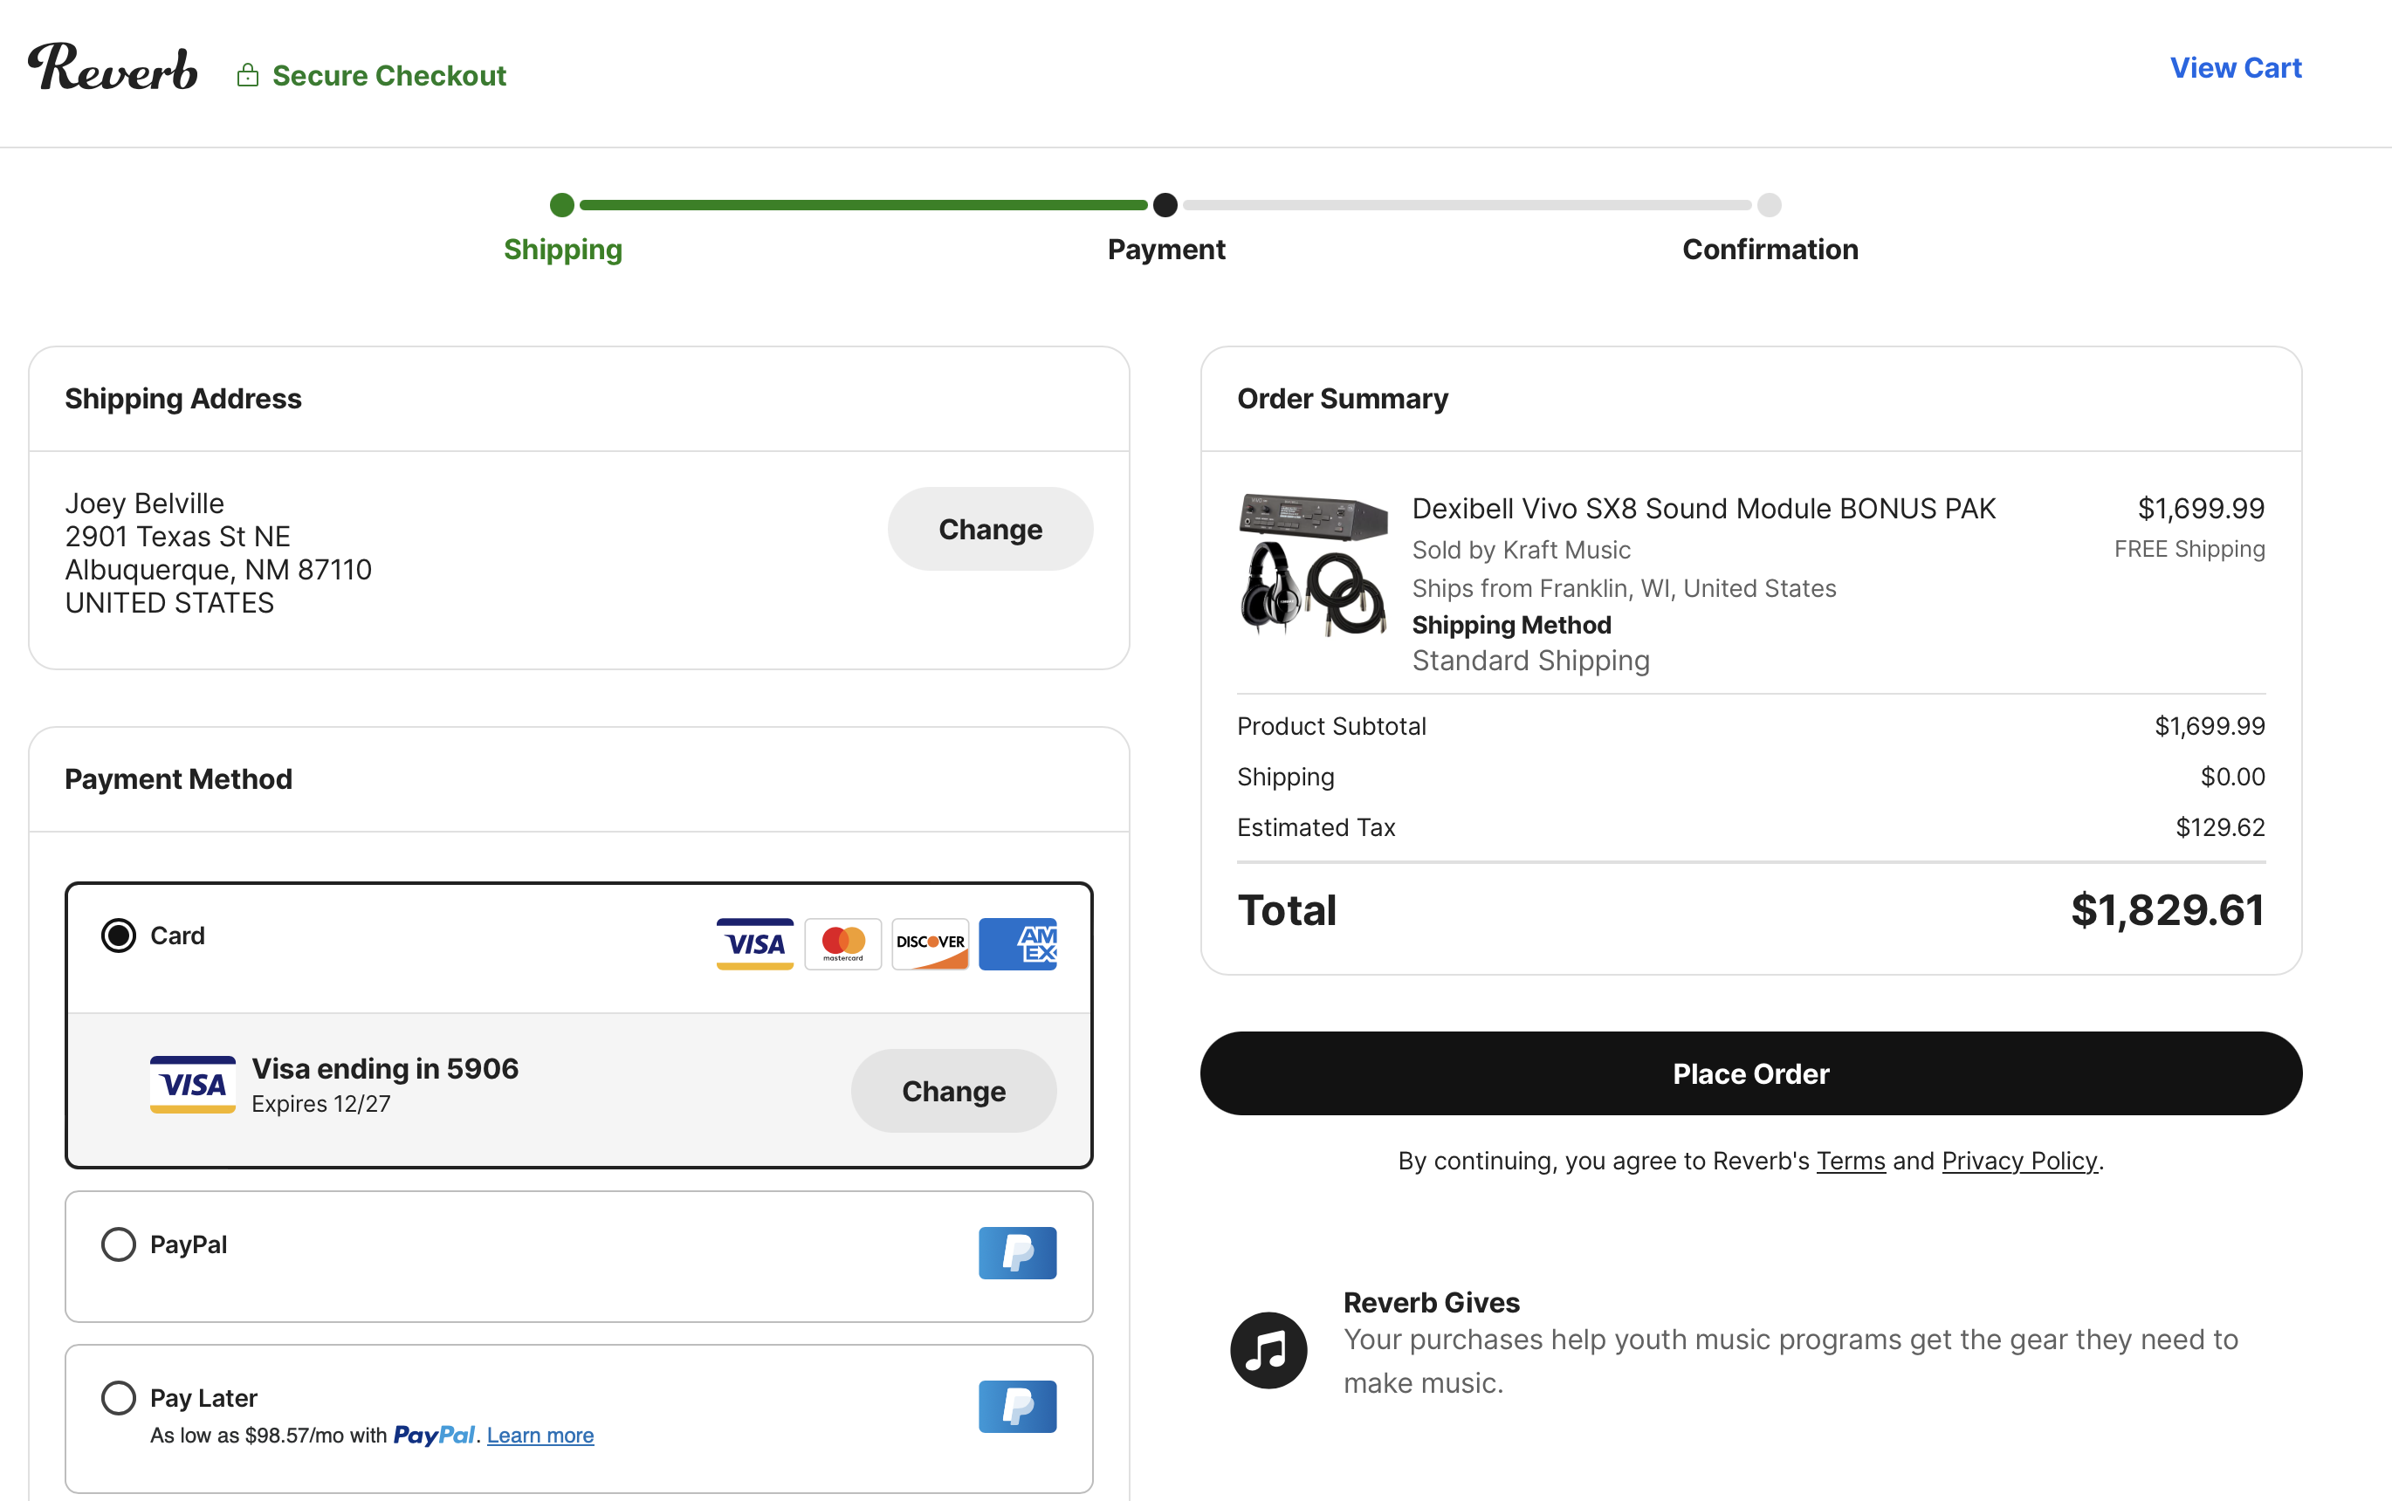The height and width of the screenshot is (1501, 2392).
Task: Click the Visa card brand icon
Action: [754, 943]
